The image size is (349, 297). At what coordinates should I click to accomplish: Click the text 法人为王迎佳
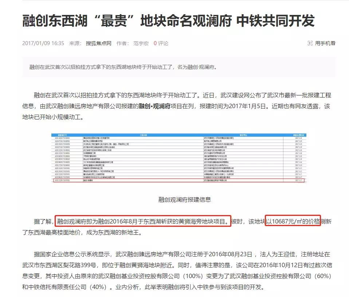[277, 254]
